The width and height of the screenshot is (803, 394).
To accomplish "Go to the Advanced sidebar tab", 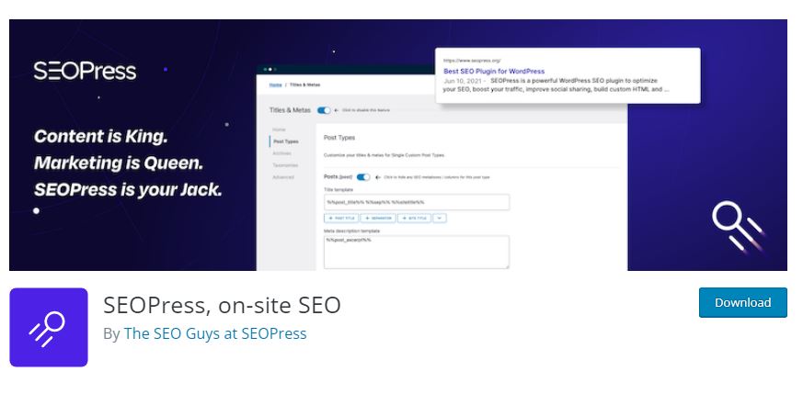I will (284, 177).
